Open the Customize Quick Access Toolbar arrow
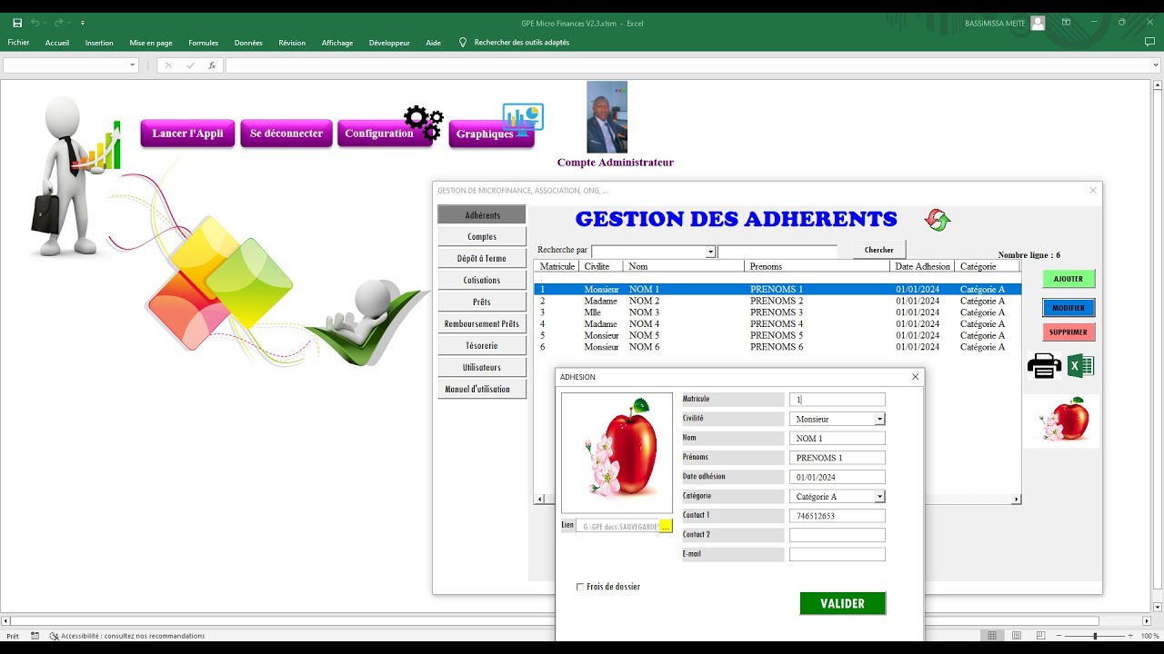The height and width of the screenshot is (654, 1164). [83, 23]
